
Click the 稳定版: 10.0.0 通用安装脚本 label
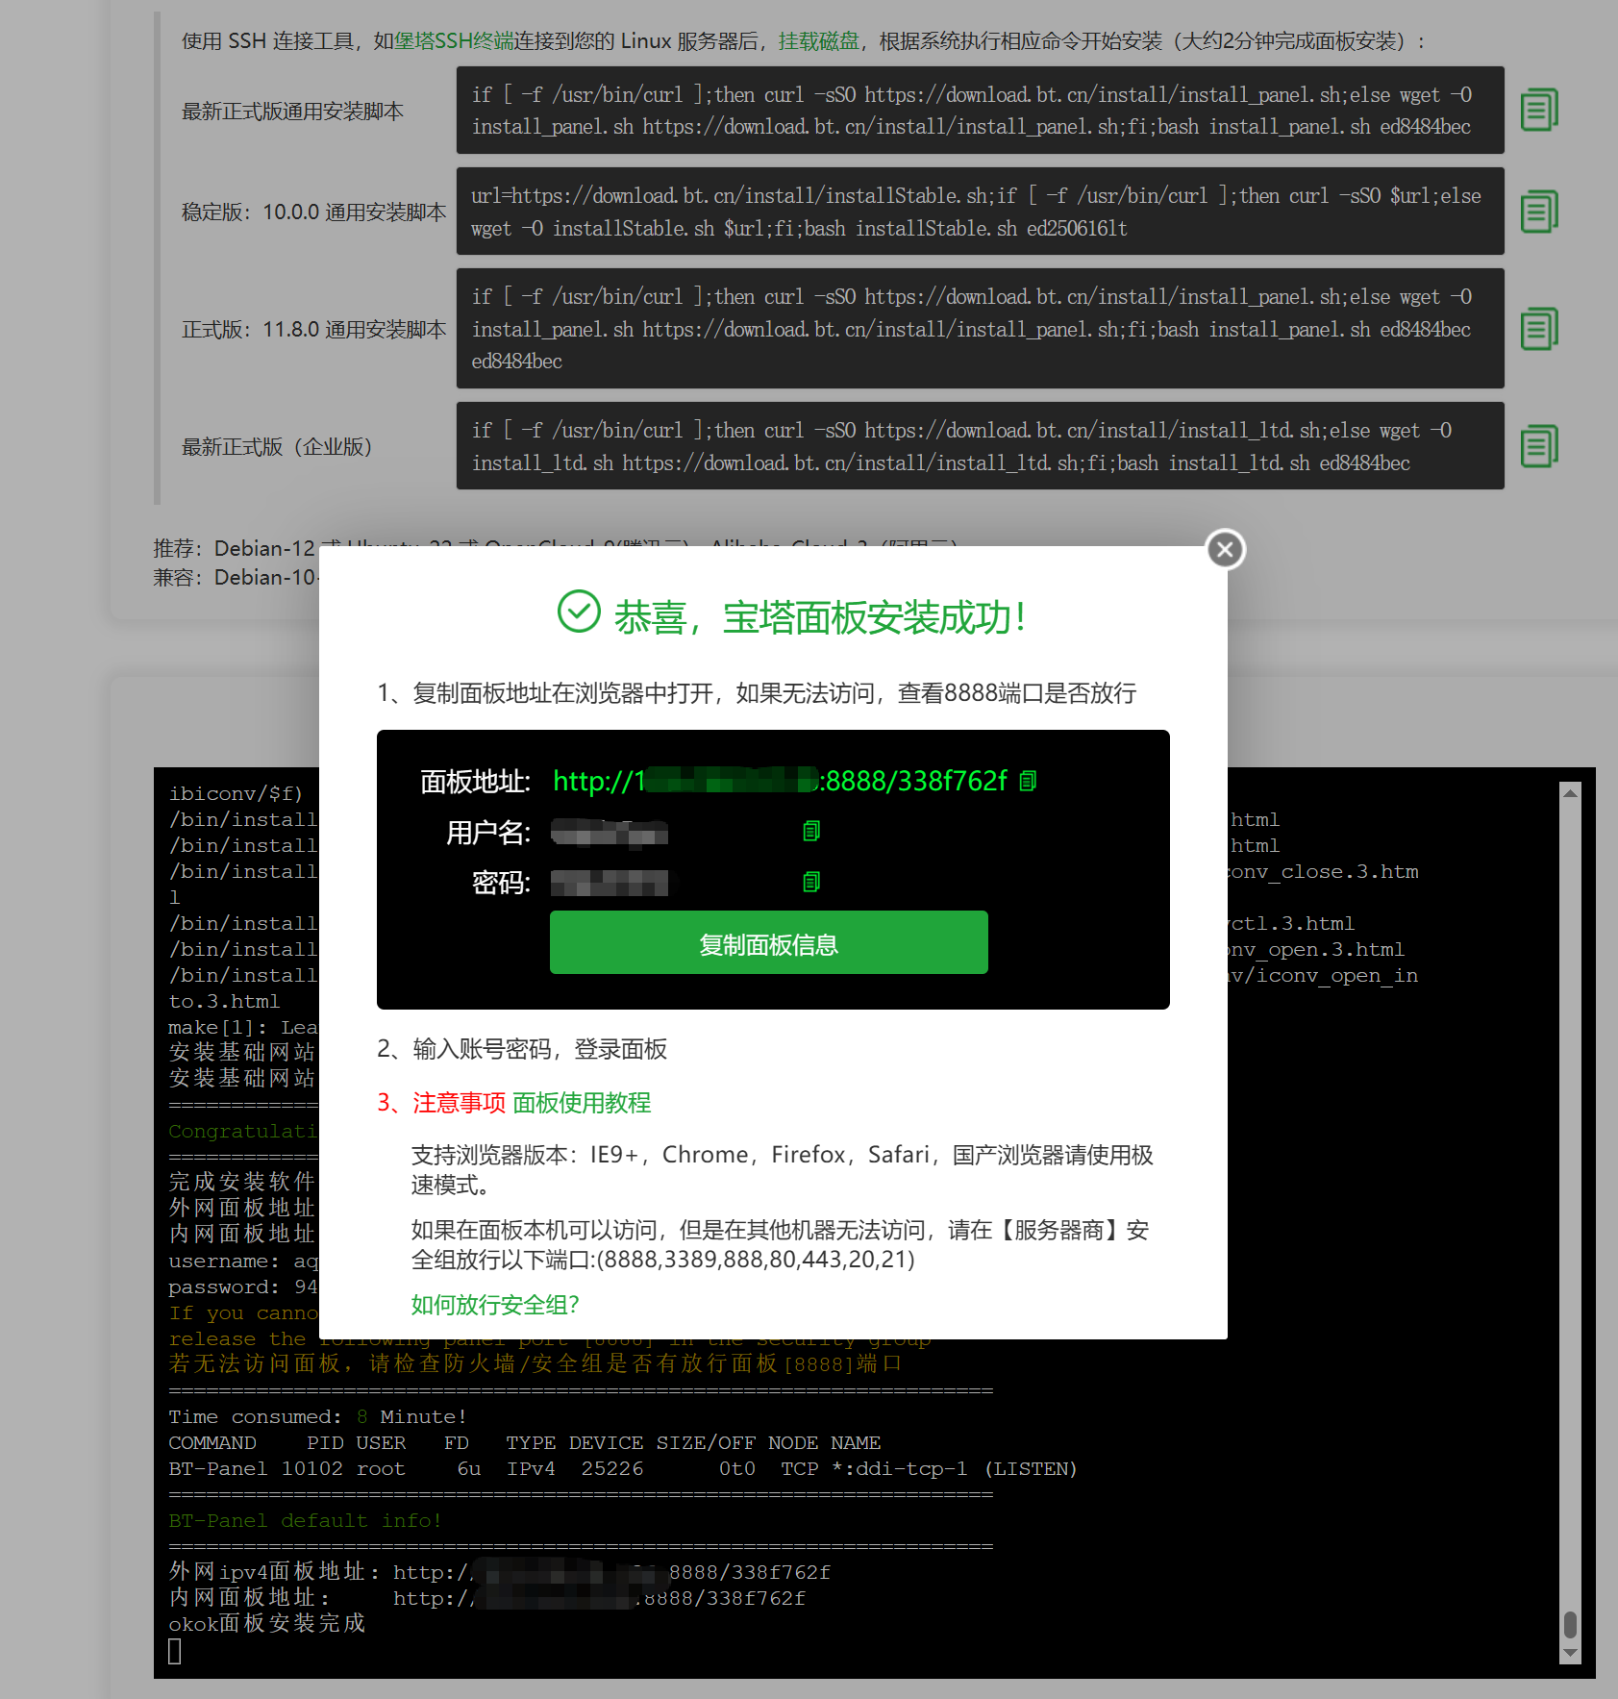coord(313,212)
